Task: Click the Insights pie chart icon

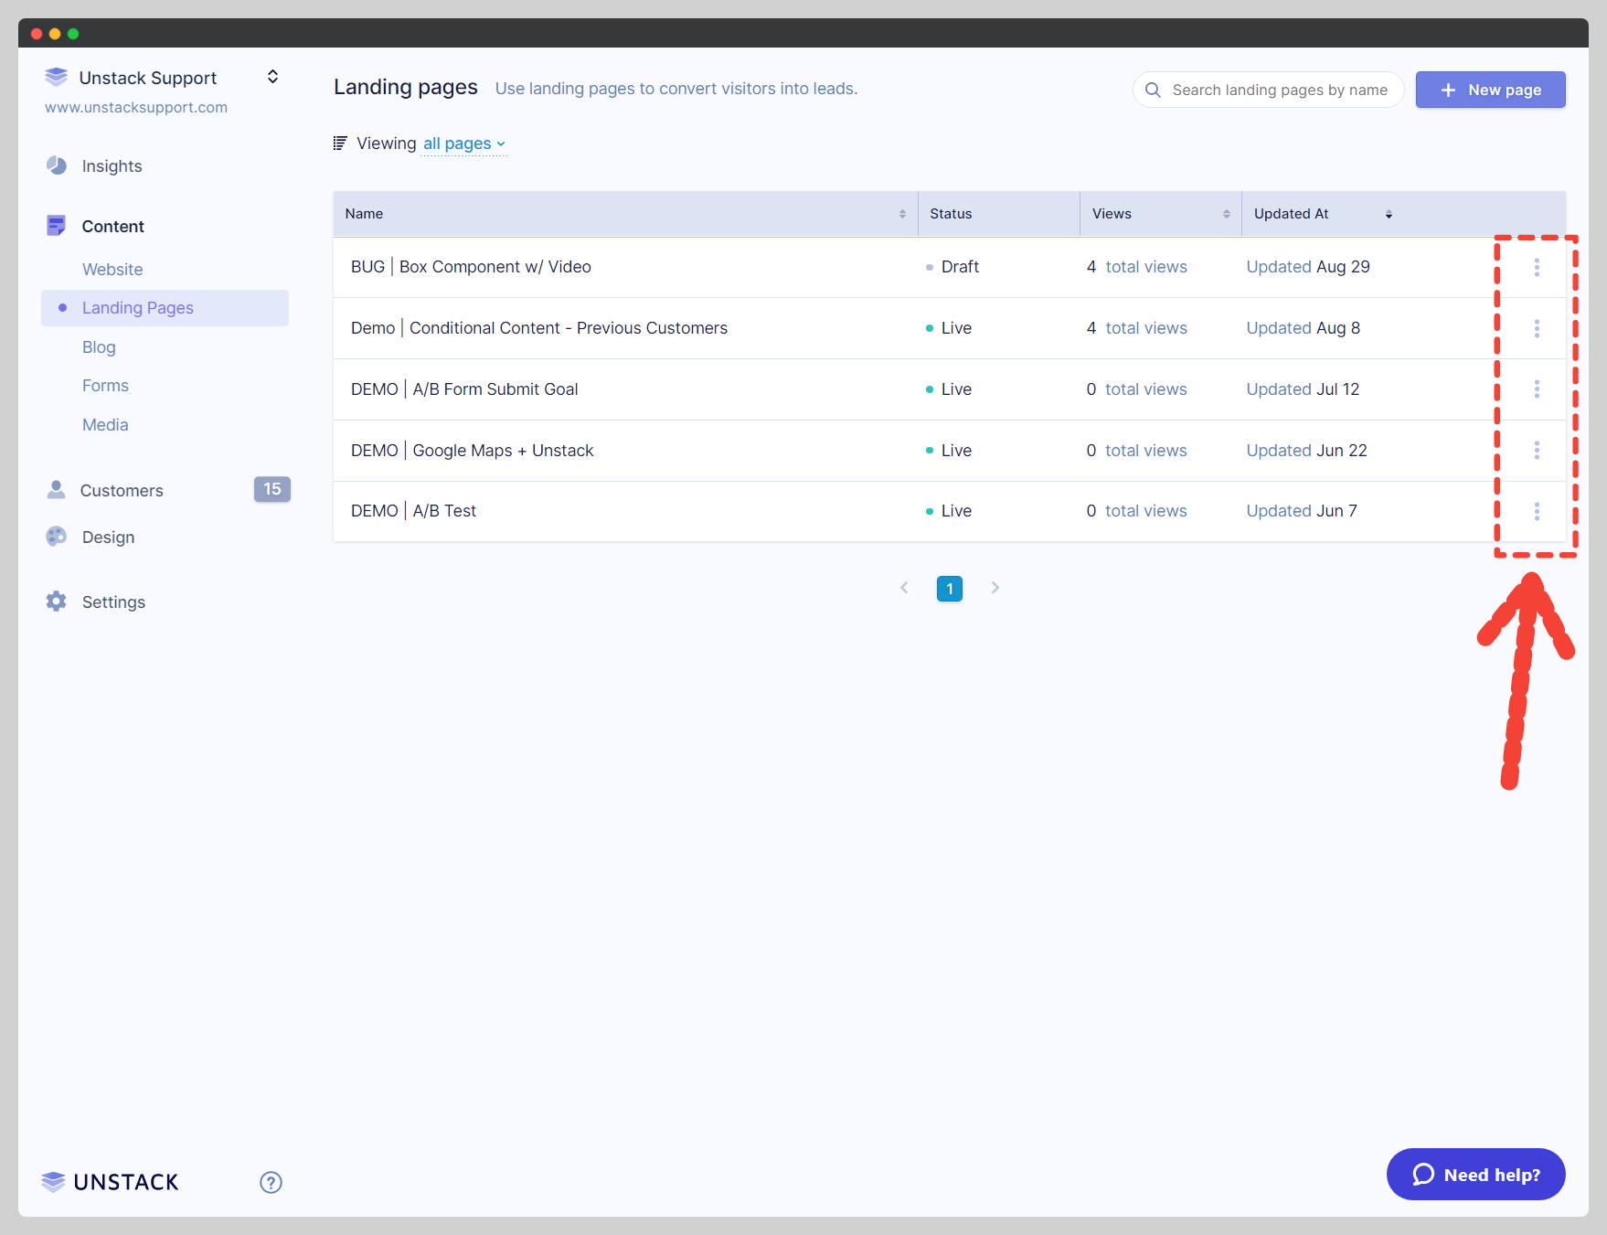Action: click(57, 165)
